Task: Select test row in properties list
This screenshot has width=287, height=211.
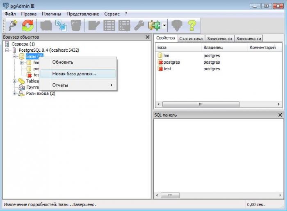Action: [219, 69]
